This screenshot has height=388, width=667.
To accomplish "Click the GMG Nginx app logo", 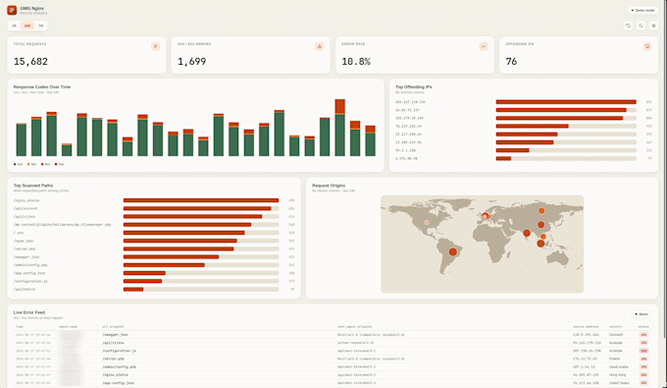I will pyautogui.click(x=12, y=10).
